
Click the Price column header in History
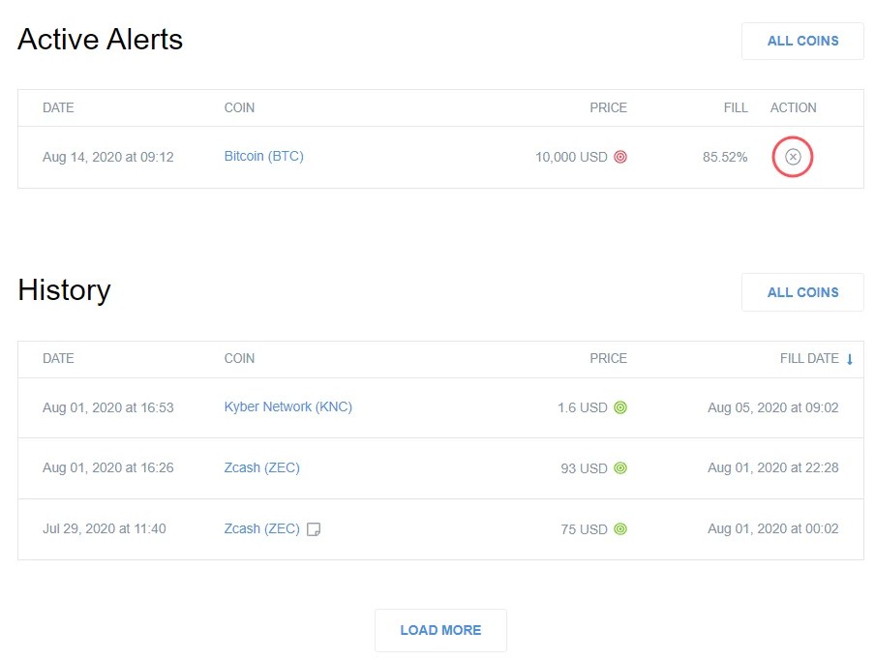[608, 358]
